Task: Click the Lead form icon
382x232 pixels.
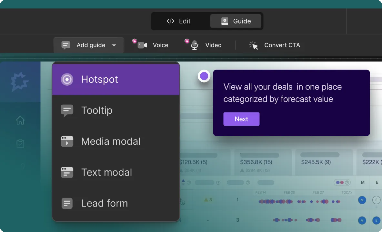Action: pyautogui.click(x=67, y=203)
